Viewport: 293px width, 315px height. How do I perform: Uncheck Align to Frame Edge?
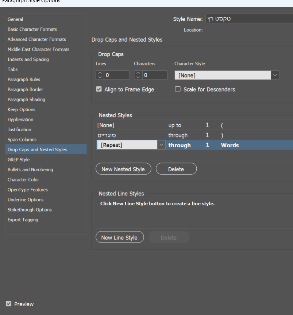pyautogui.click(x=99, y=89)
